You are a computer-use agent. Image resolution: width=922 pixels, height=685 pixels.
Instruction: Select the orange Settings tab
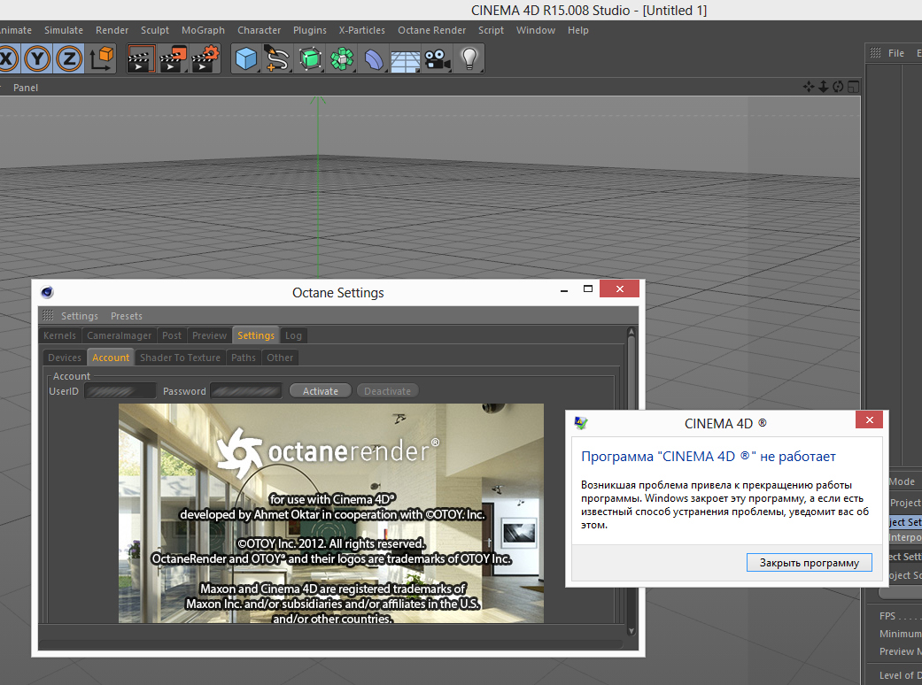[x=256, y=335]
